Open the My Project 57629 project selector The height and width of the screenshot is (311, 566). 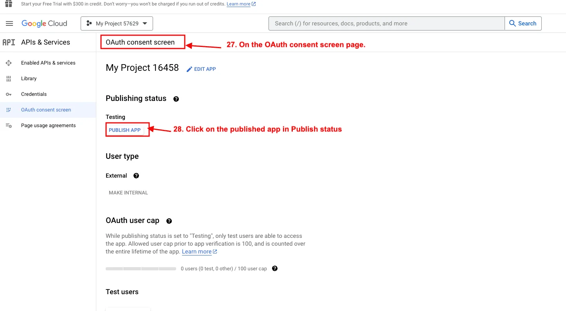click(117, 23)
